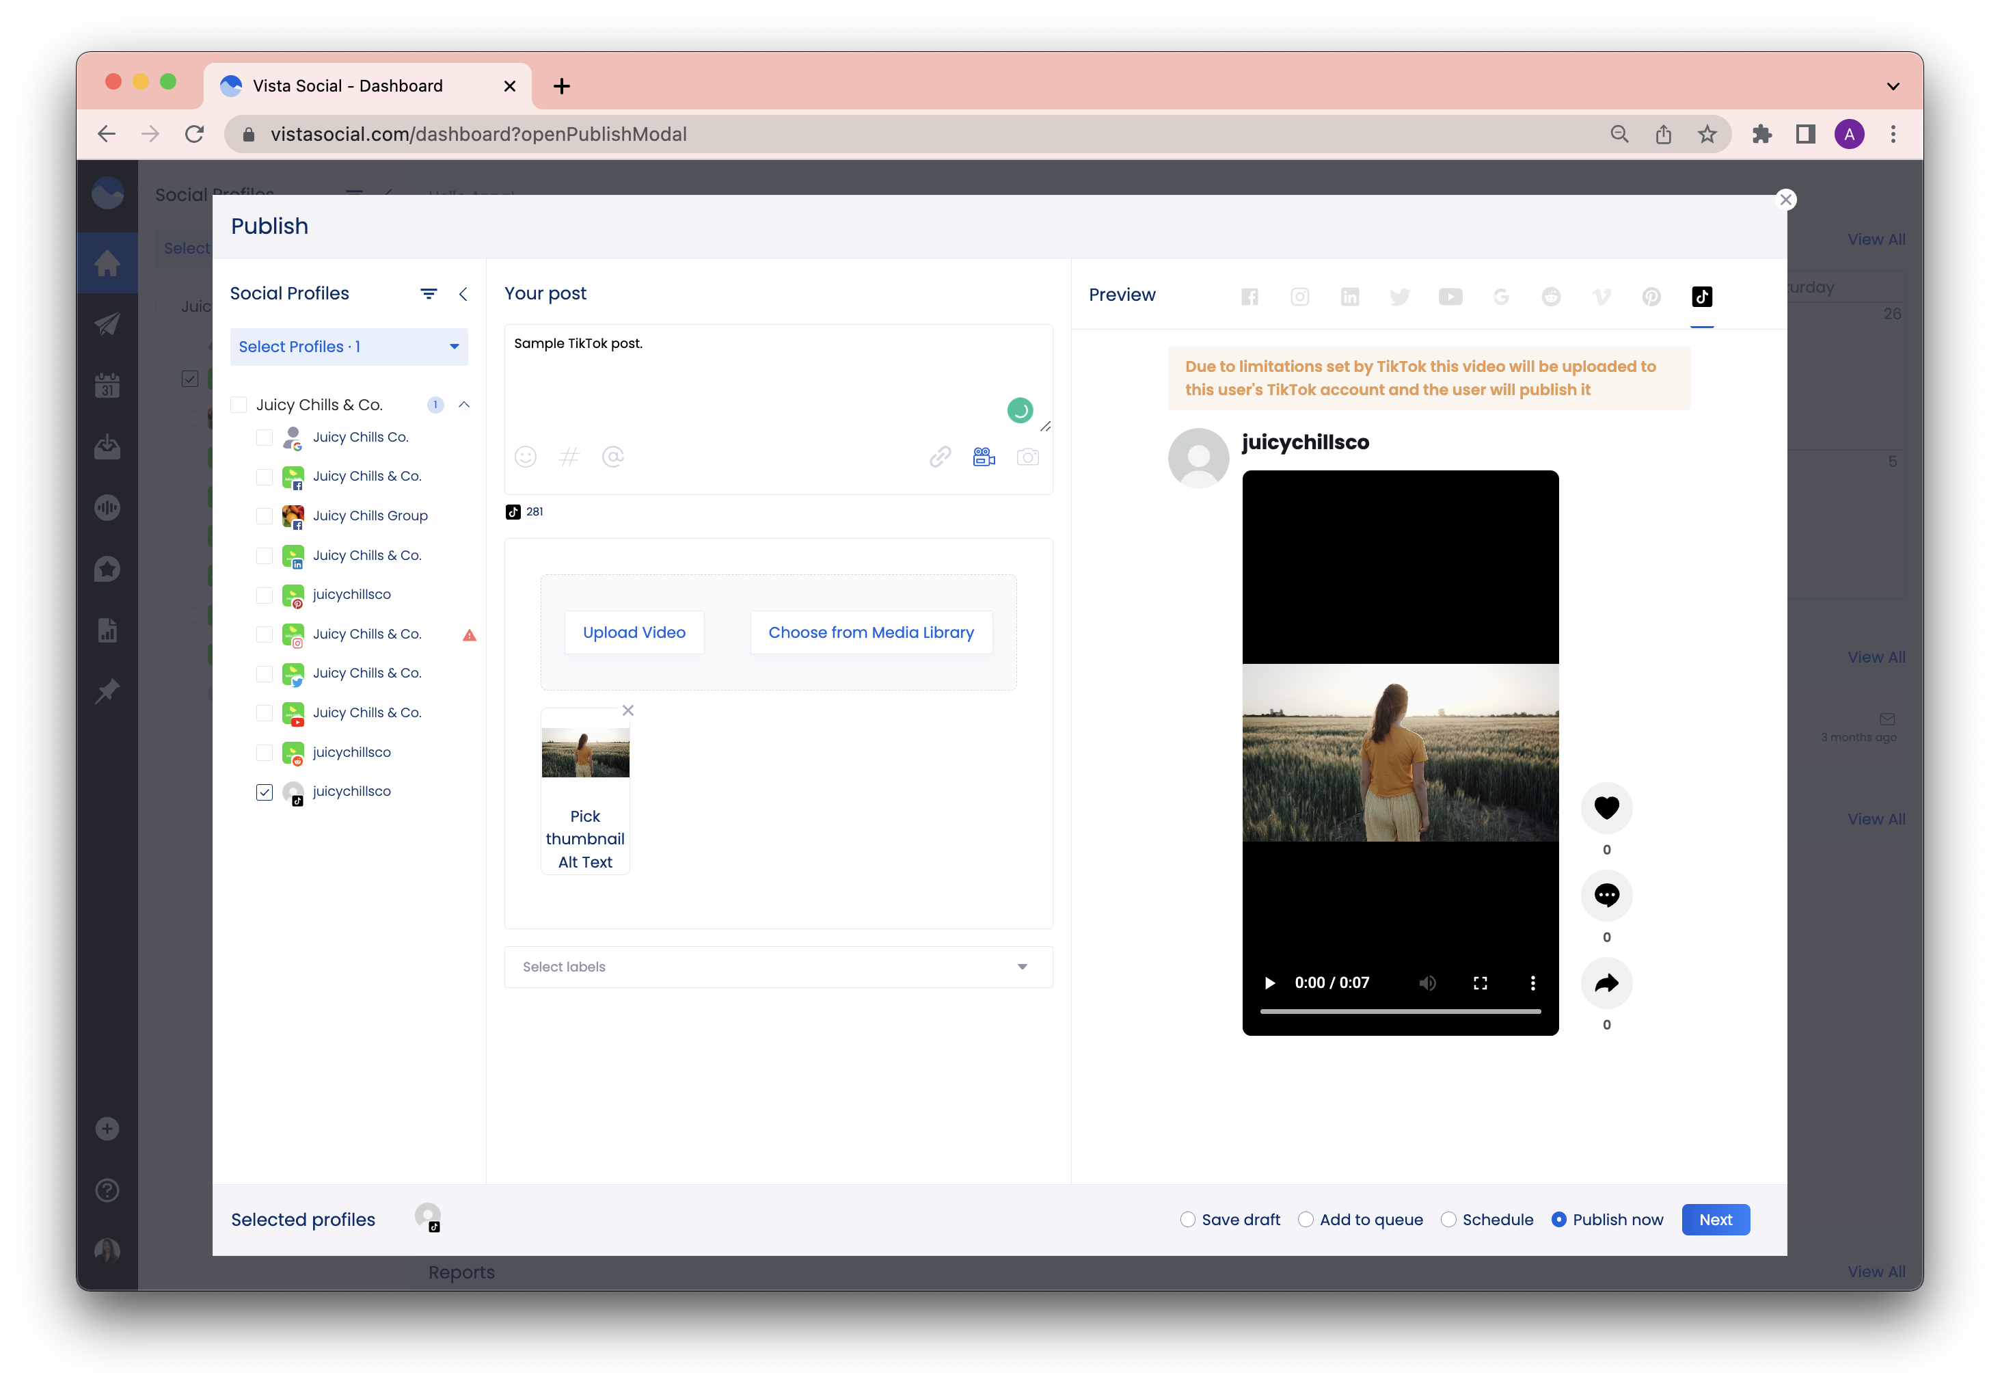The width and height of the screenshot is (2000, 1392).
Task: Click into the post text area
Action: [x=778, y=379]
